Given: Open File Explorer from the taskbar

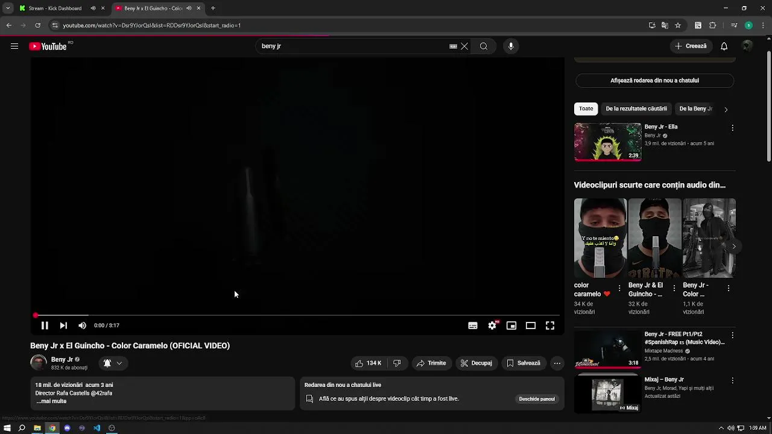Looking at the screenshot, I should (37, 428).
